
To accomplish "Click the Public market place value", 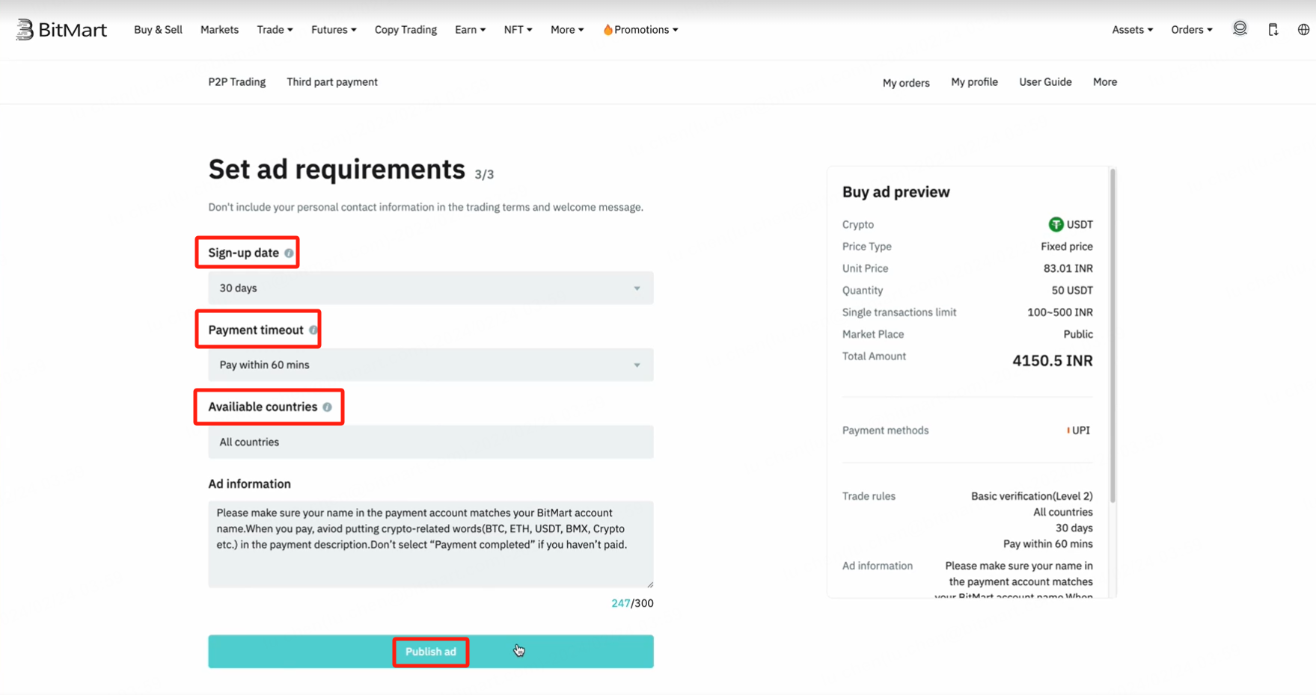I will click(x=1078, y=335).
